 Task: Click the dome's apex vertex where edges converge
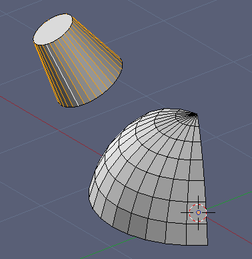[194, 114]
